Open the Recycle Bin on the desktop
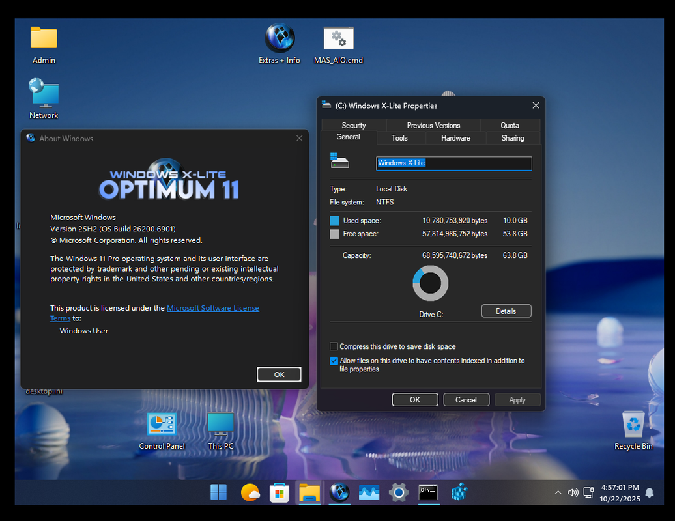The width and height of the screenshot is (675, 521). pos(633,430)
